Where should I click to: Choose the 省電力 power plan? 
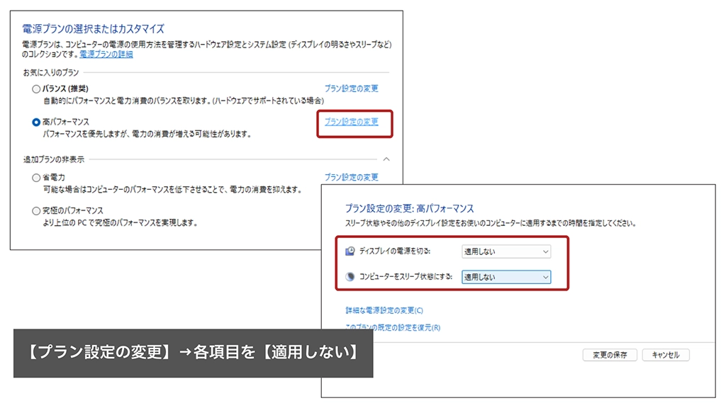36,178
